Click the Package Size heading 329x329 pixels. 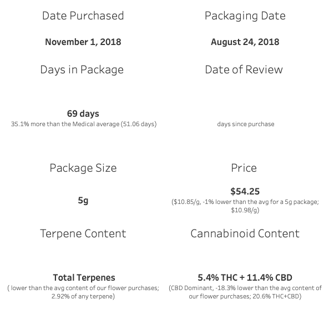click(x=83, y=168)
